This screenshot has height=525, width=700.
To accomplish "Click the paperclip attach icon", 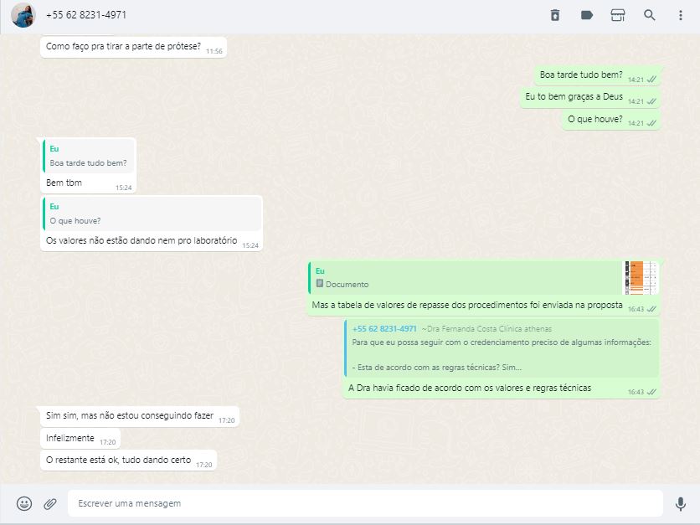I will pos(50,503).
